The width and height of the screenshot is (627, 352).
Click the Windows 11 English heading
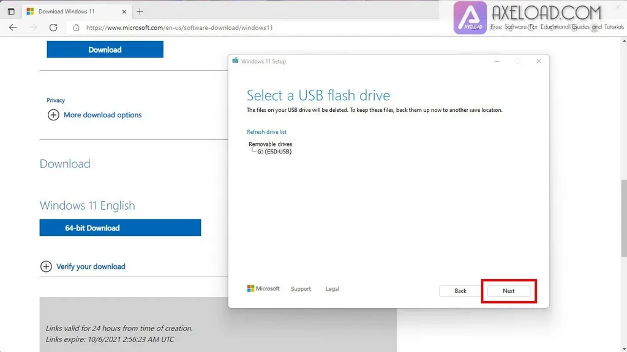click(87, 205)
